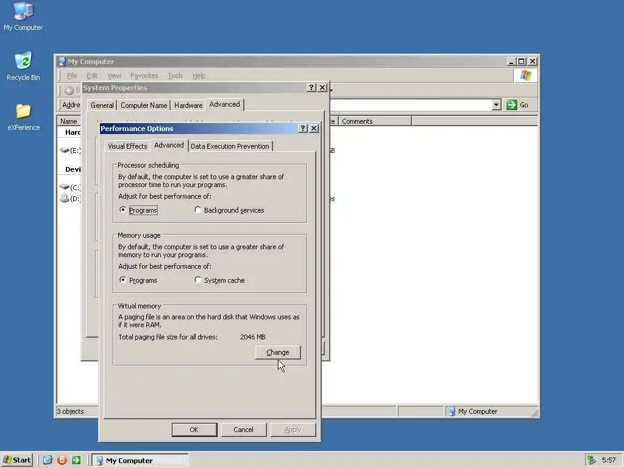Click My Computer icon in window status bar

(452, 411)
